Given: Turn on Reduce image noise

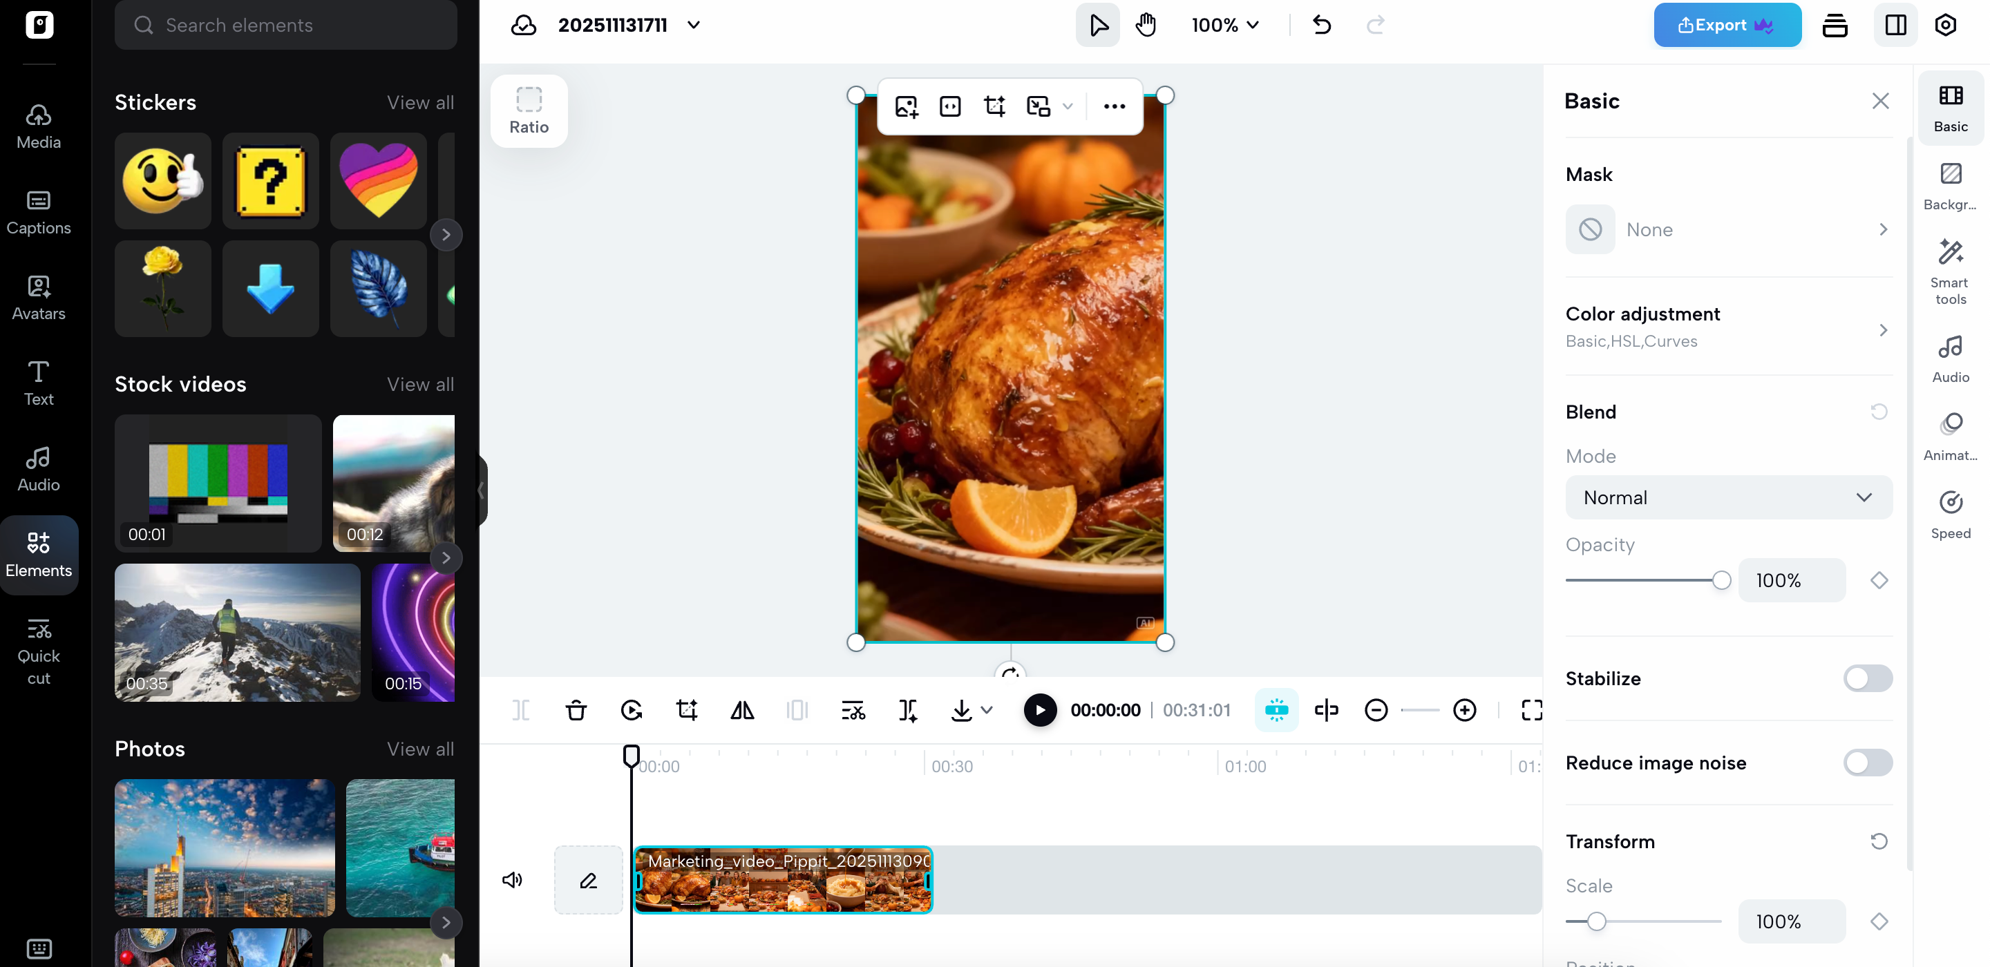Looking at the screenshot, I should (x=1867, y=763).
